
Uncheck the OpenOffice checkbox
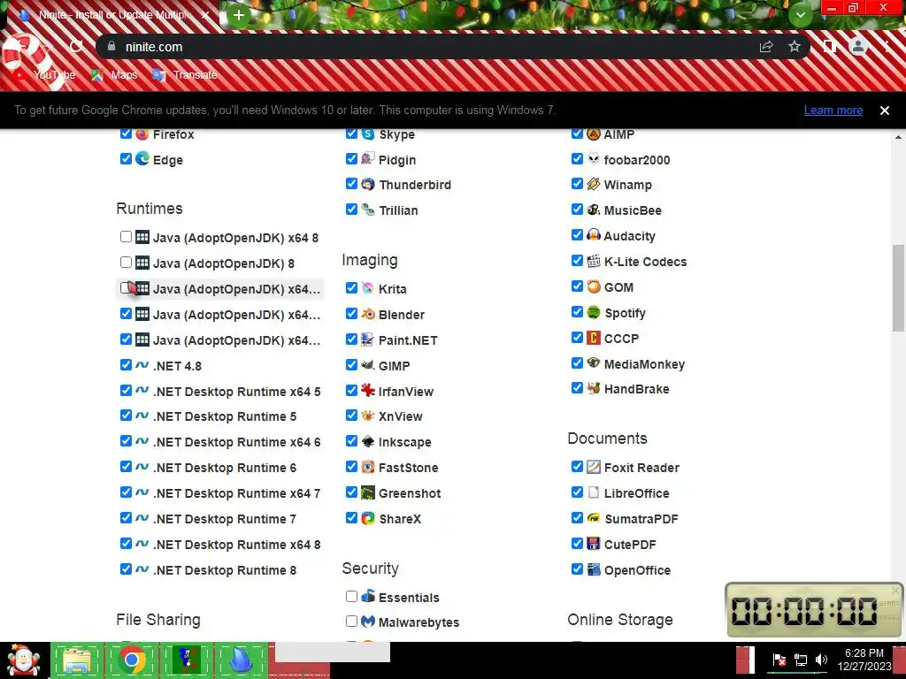577,568
